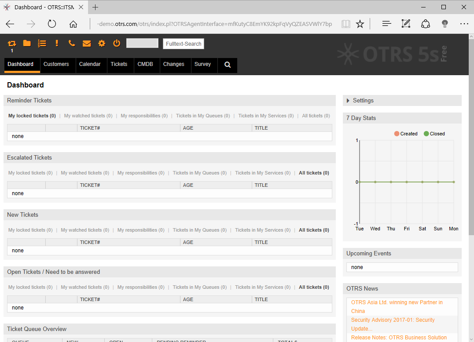Open the Tickets navigation menu
Image resolution: width=474 pixels, height=342 pixels.
pyautogui.click(x=119, y=64)
